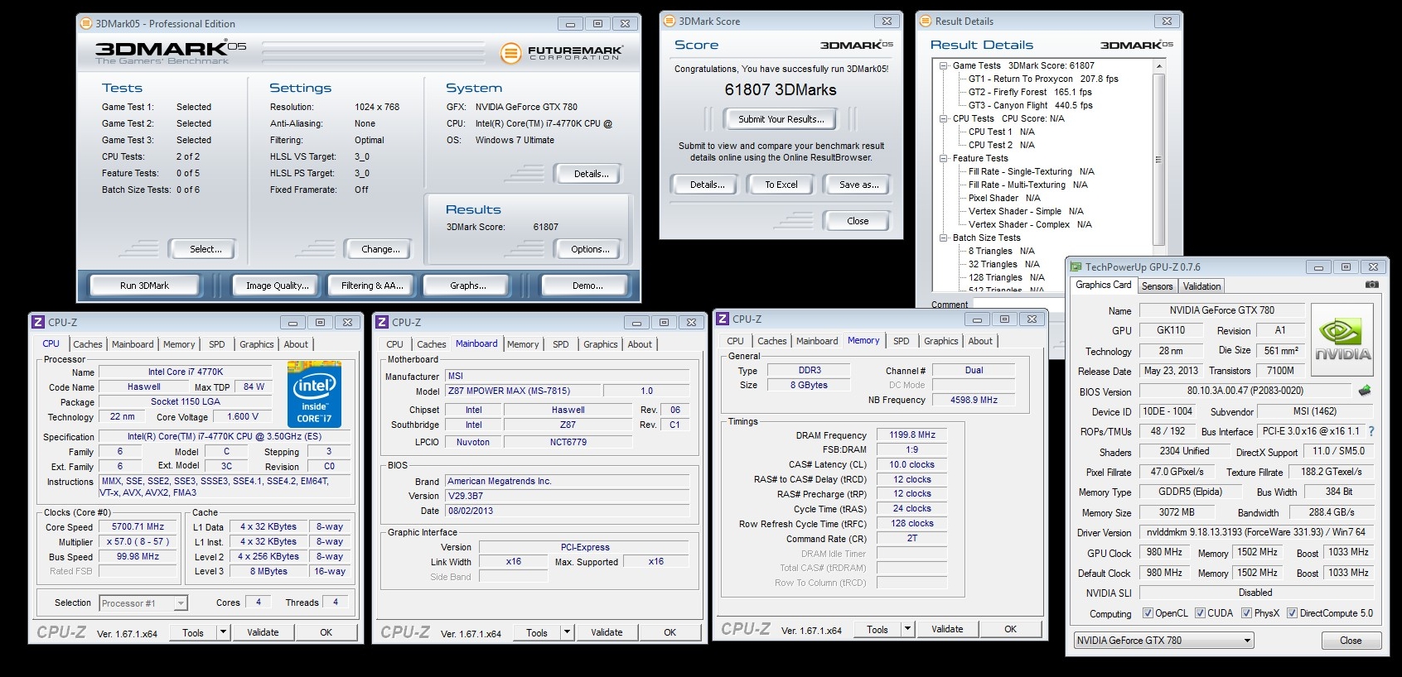Open the SPD tab in the CPU-Z Mainboard window

tap(561, 344)
